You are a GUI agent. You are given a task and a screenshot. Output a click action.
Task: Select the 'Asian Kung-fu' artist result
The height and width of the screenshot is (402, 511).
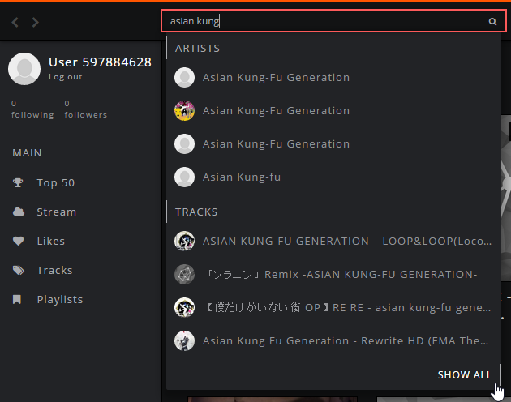(242, 177)
